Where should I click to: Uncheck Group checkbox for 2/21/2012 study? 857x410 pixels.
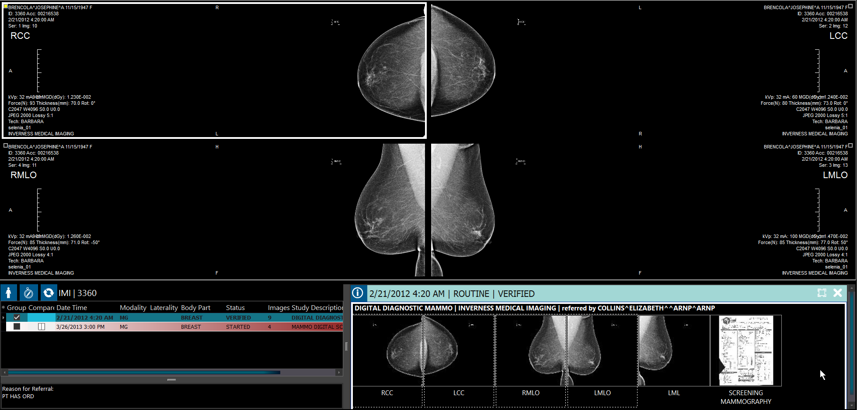(x=17, y=317)
